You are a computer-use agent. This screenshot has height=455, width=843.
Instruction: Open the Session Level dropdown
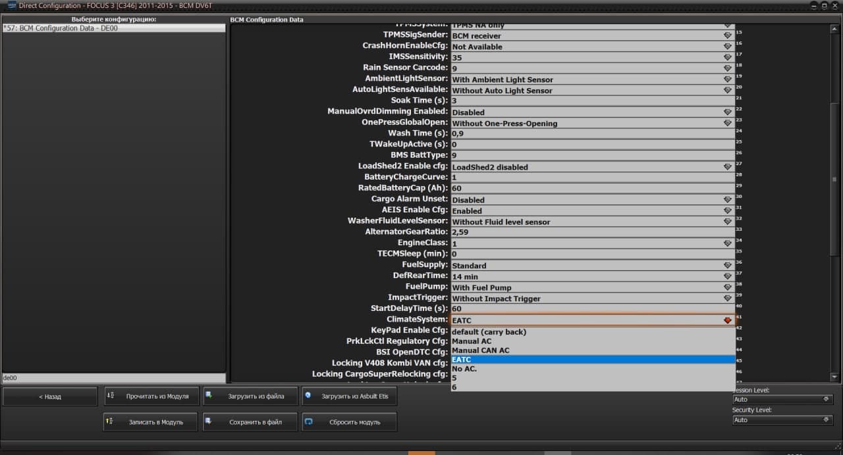pyautogui.click(x=782, y=399)
